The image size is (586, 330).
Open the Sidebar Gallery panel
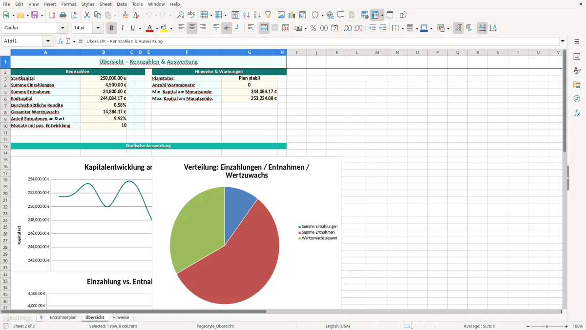[x=577, y=85]
